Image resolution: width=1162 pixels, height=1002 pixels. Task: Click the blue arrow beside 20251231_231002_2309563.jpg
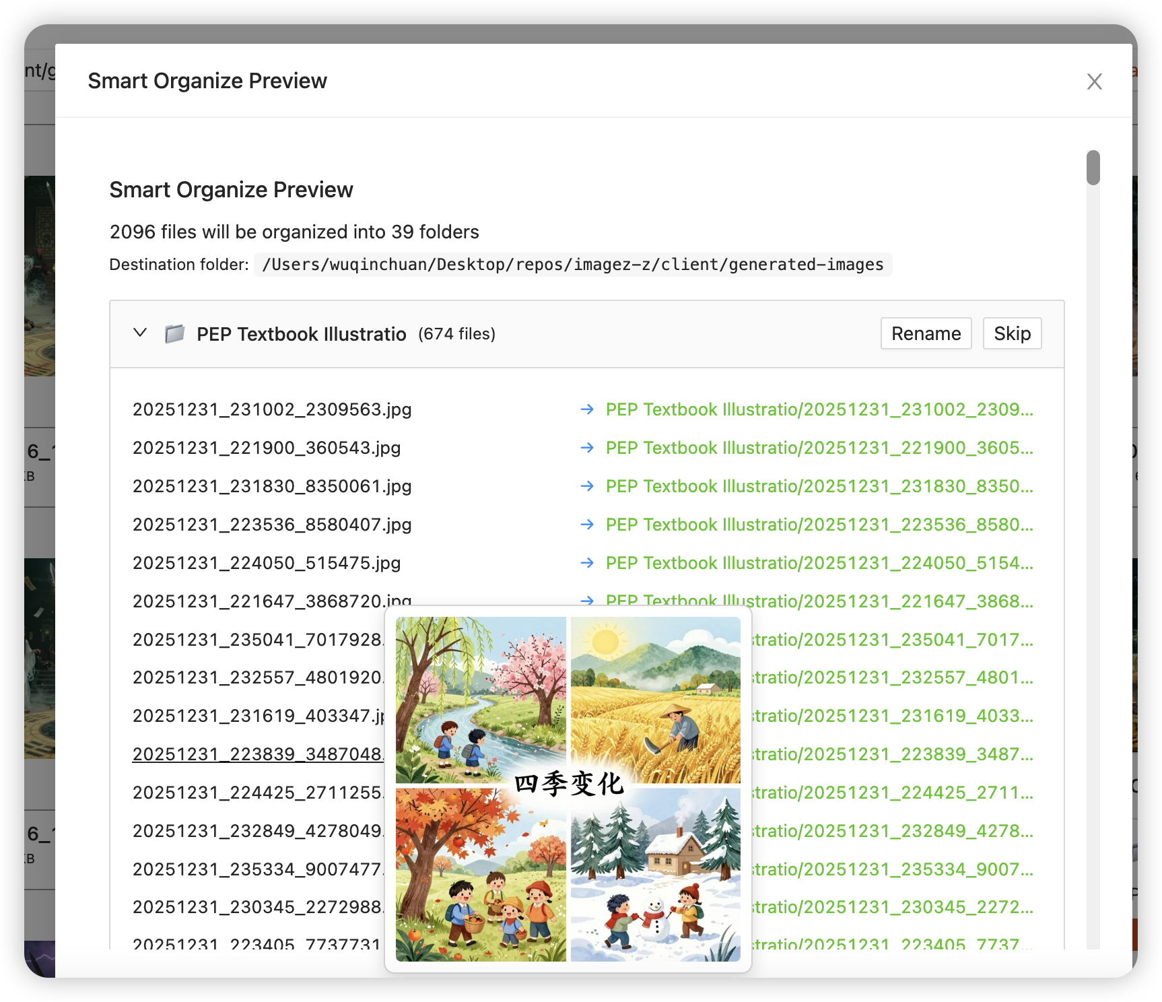coord(586,409)
